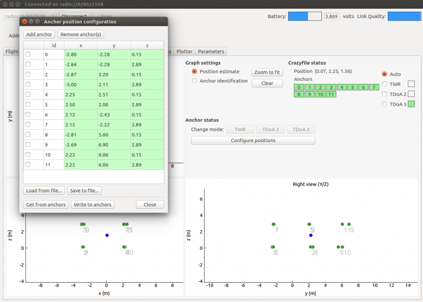This screenshot has height=302, width=423.
Task: Change anchor mode to TDoA 2
Action: tap(271, 129)
